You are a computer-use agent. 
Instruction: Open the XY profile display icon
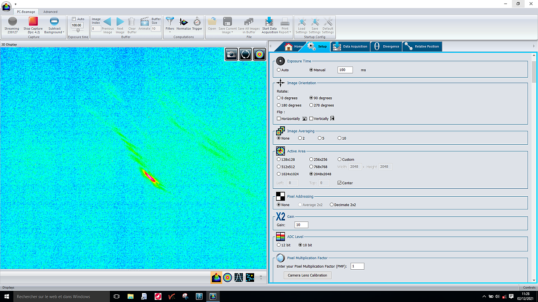coord(239,277)
